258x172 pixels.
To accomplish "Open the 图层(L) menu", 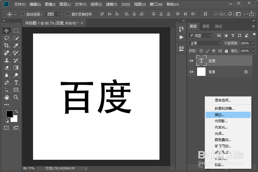I will tap(65, 5).
